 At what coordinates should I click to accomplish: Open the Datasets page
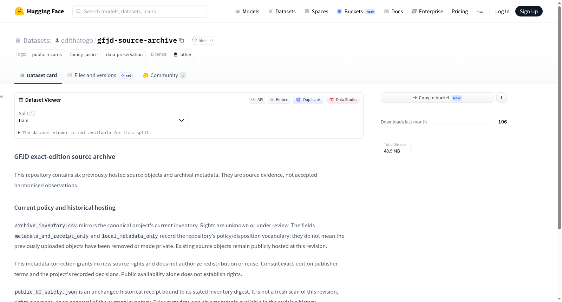point(282,11)
